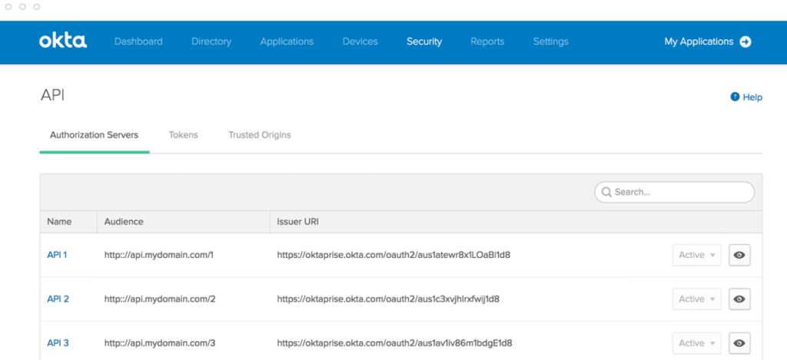Open the Reports menu

click(x=487, y=41)
